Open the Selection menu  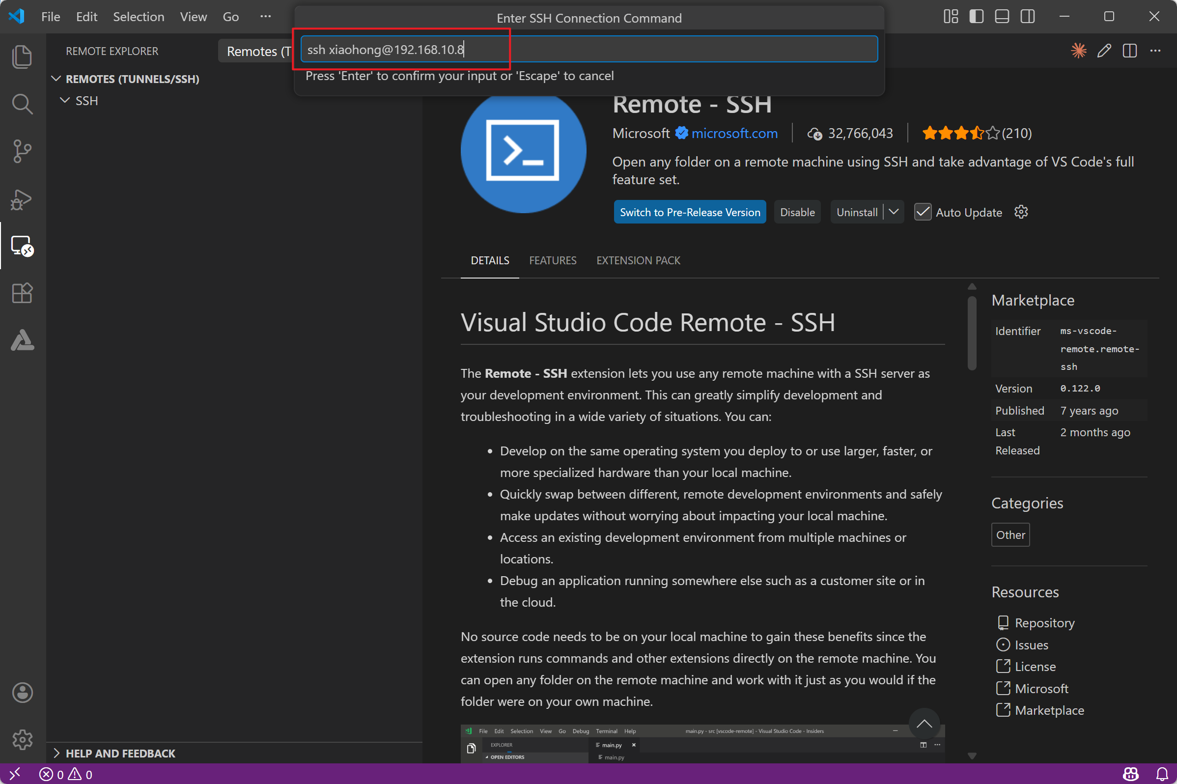click(x=139, y=17)
